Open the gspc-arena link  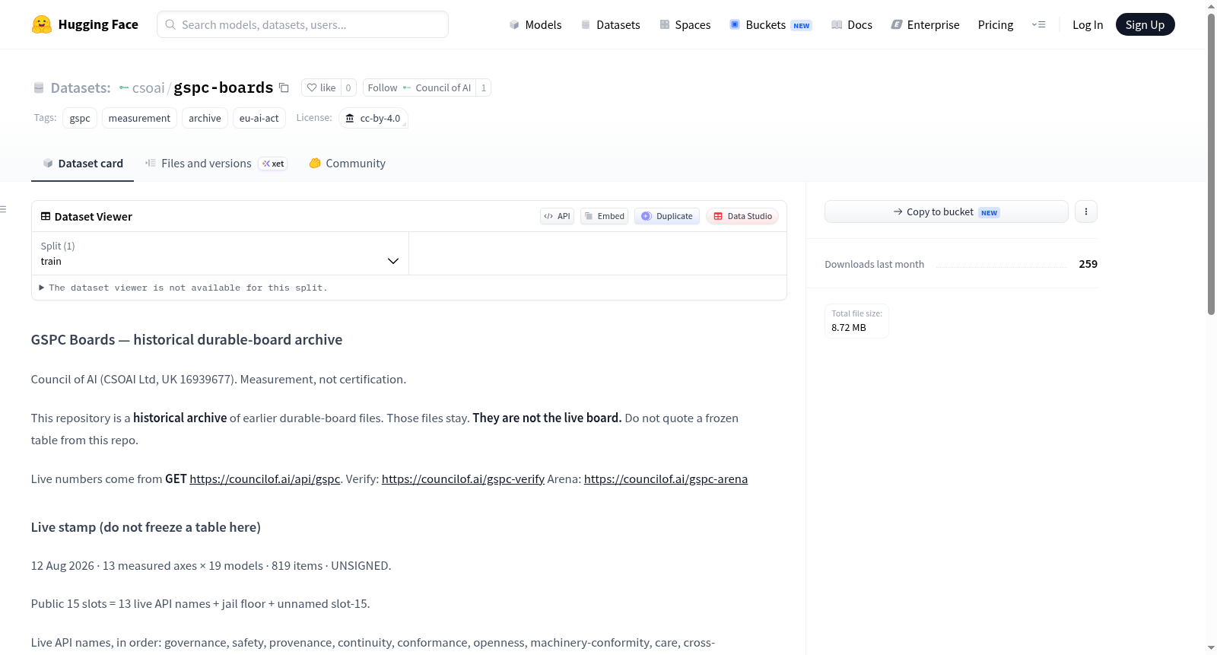[666, 479]
